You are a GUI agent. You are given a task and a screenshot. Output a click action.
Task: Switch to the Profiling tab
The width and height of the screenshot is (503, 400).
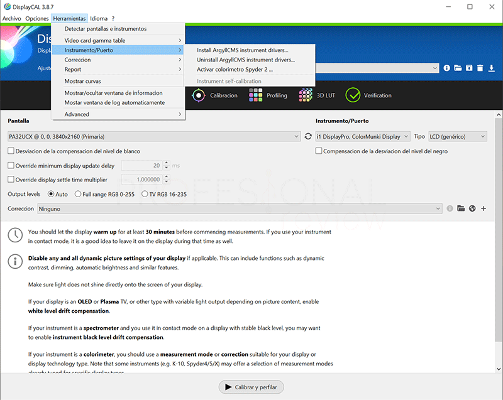point(268,95)
